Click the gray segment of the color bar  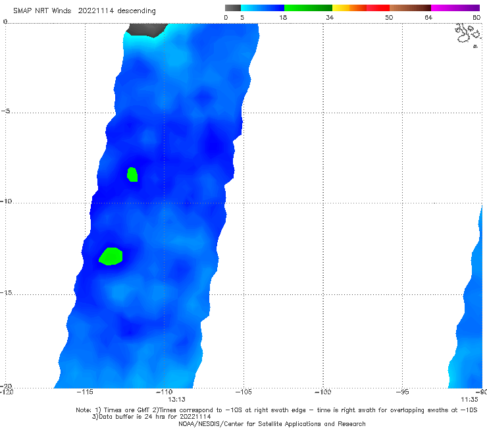point(233,8)
